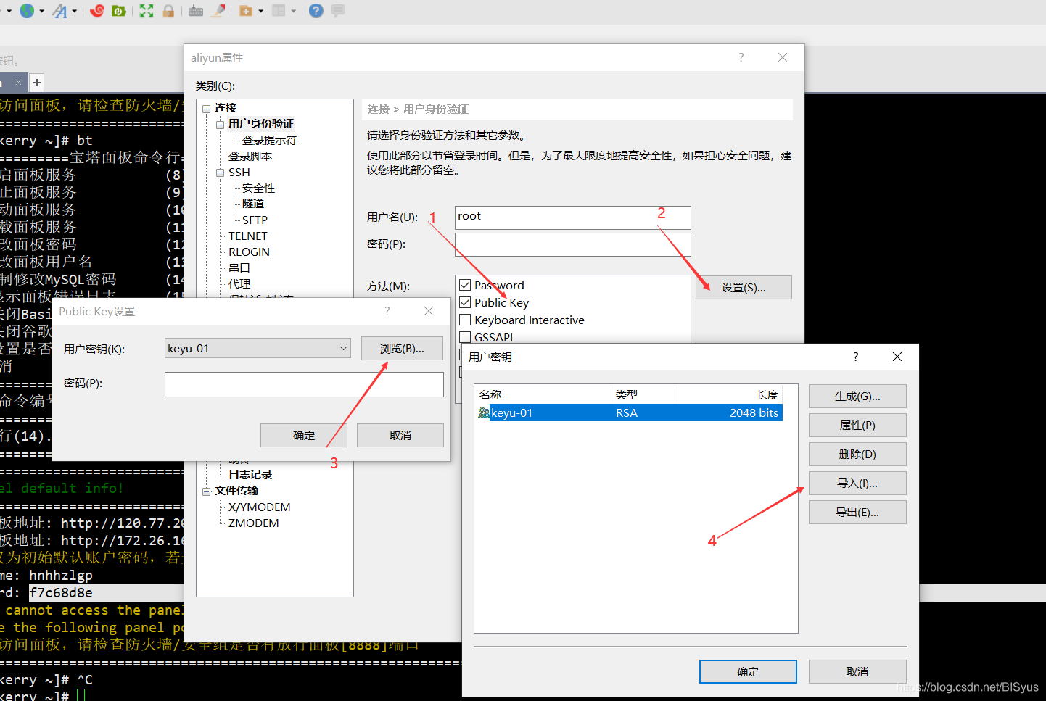Screen dimensions: 1046x701
Task: Open the 用户密钥 keyu-01 dropdown
Action: pyautogui.click(x=258, y=348)
